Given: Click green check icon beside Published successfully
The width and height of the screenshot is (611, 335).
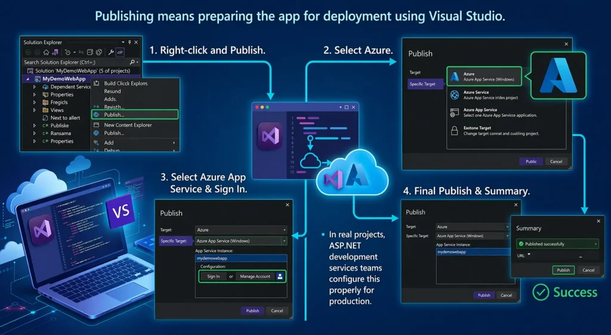Looking at the screenshot, I should 520,244.
